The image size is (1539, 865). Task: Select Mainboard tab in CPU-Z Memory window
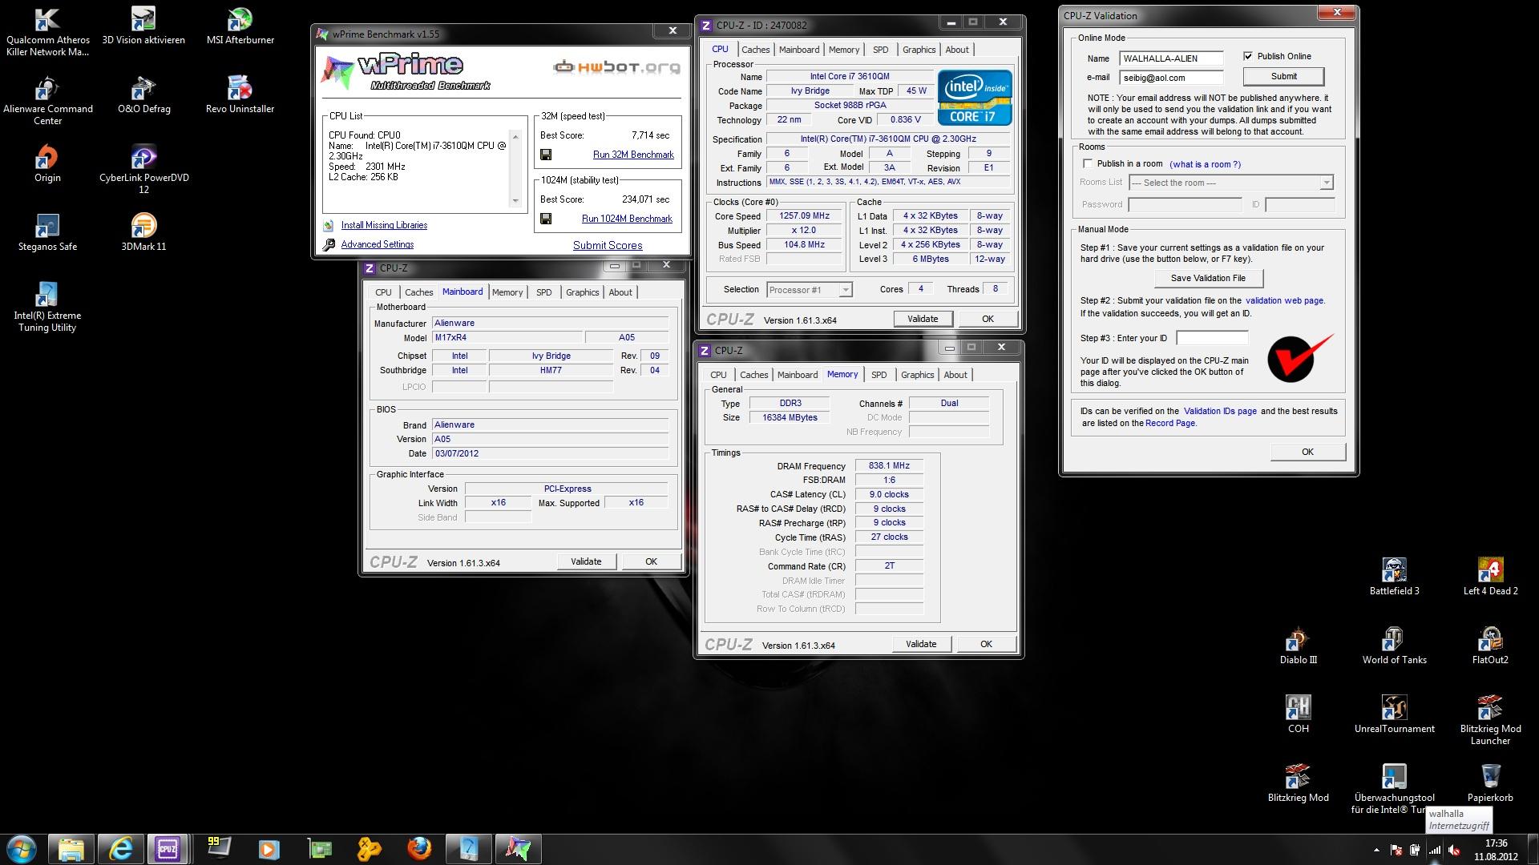[x=798, y=375]
